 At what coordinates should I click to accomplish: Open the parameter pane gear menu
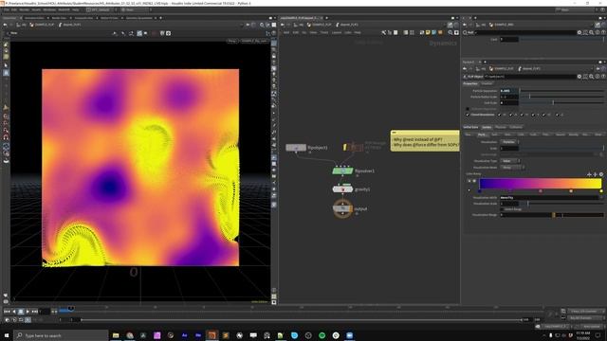(x=579, y=77)
